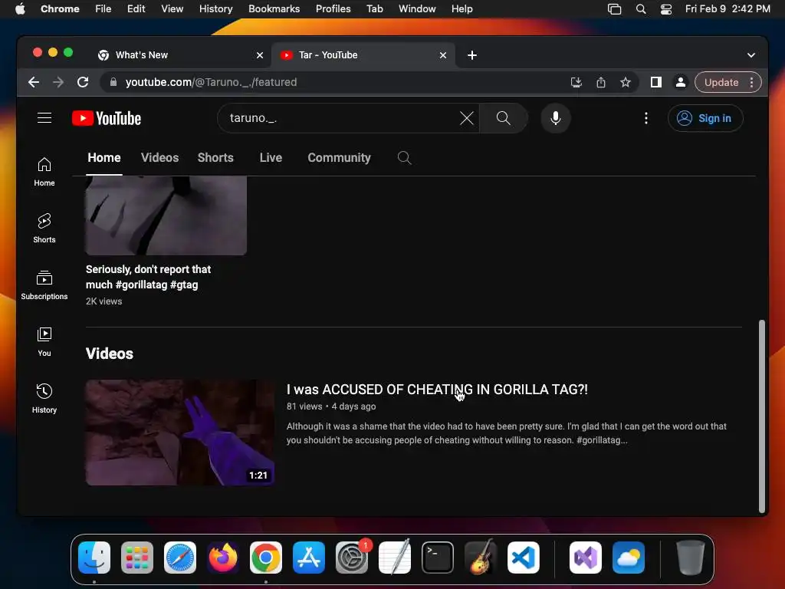Image resolution: width=785 pixels, height=589 pixels.
Task: Open Shorts in the sidebar
Action: point(44,229)
